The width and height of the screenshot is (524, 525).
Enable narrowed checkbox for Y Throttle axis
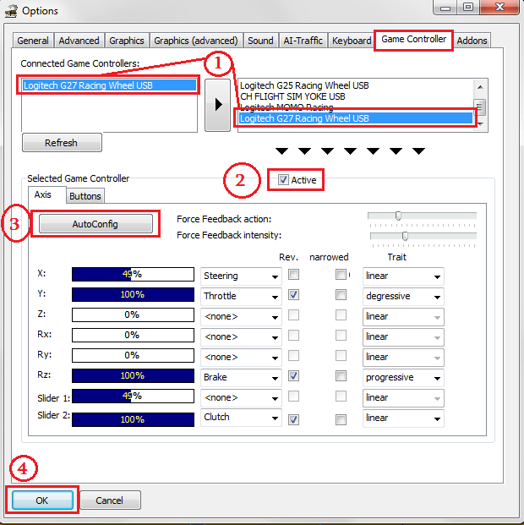341,295
